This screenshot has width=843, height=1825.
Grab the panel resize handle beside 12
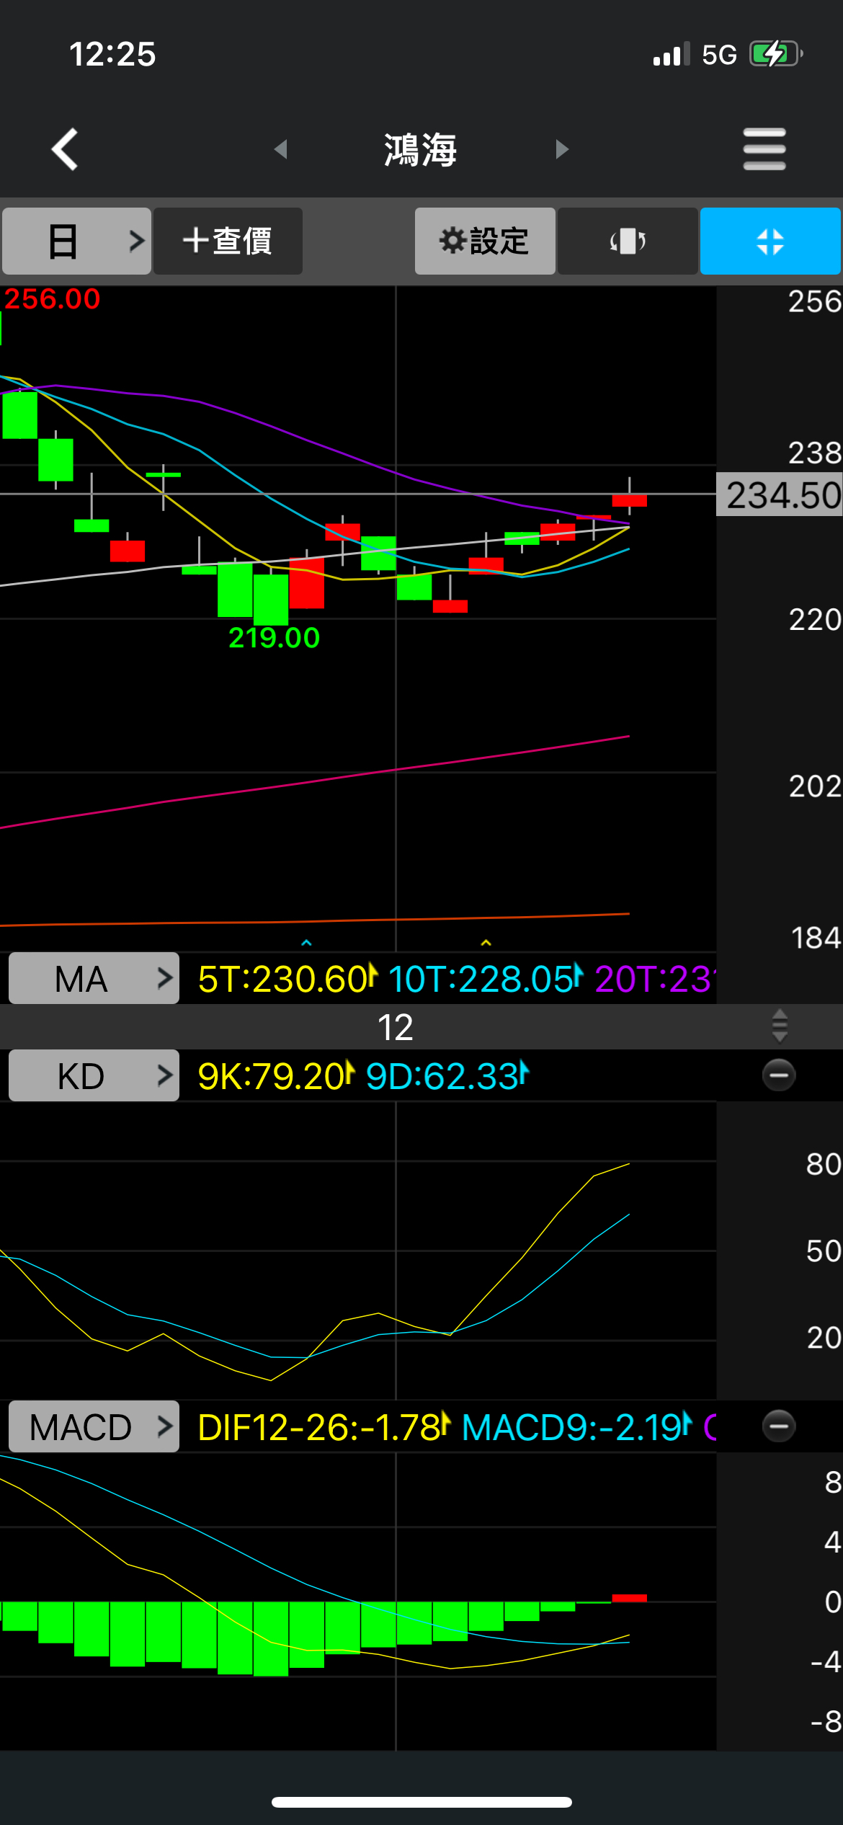pos(780,1026)
